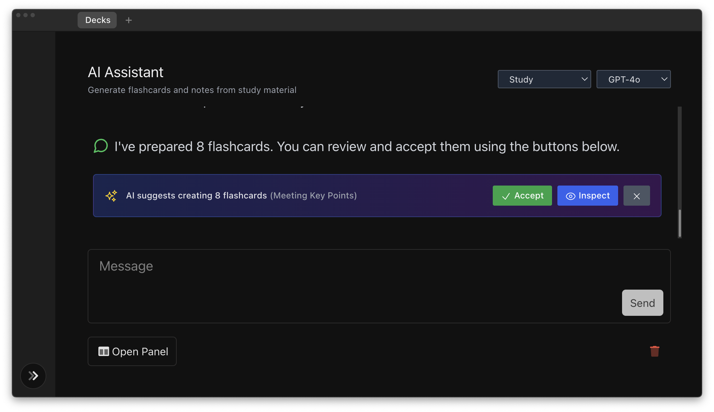Viewport: 714px width, 412px height.
Task: Click the split-panel icon in Open Panel button
Action: tap(103, 351)
